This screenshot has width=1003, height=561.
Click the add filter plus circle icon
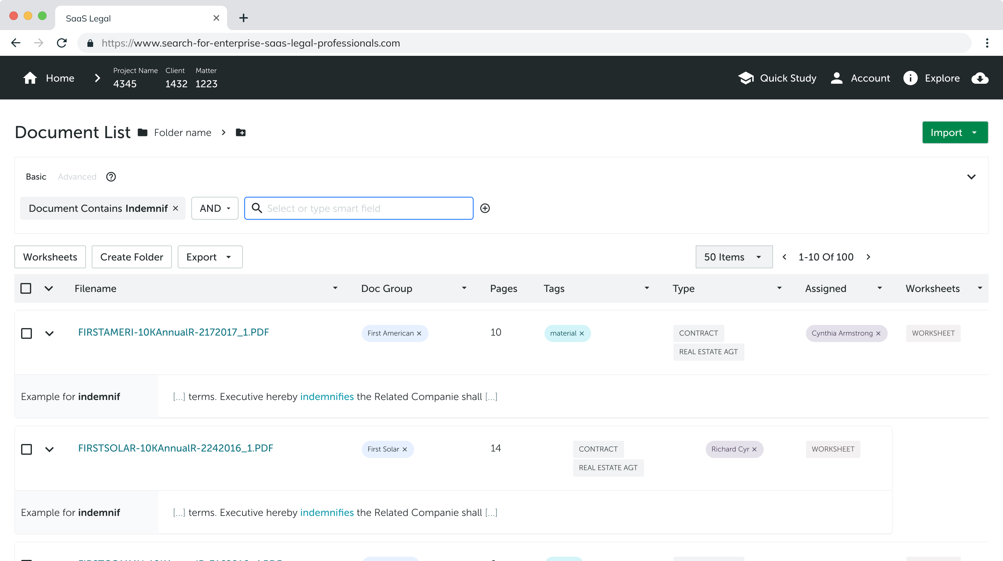click(485, 208)
